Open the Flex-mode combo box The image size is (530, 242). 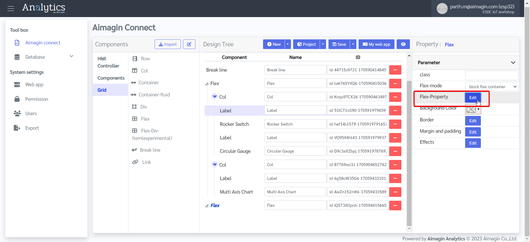(492, 86)
